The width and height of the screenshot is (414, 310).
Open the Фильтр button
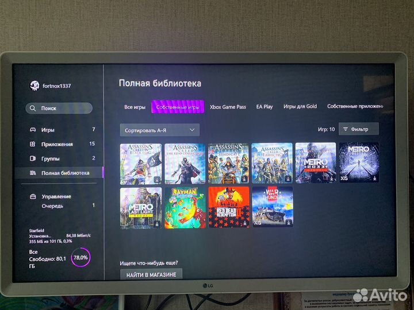(x=359, y=129)
